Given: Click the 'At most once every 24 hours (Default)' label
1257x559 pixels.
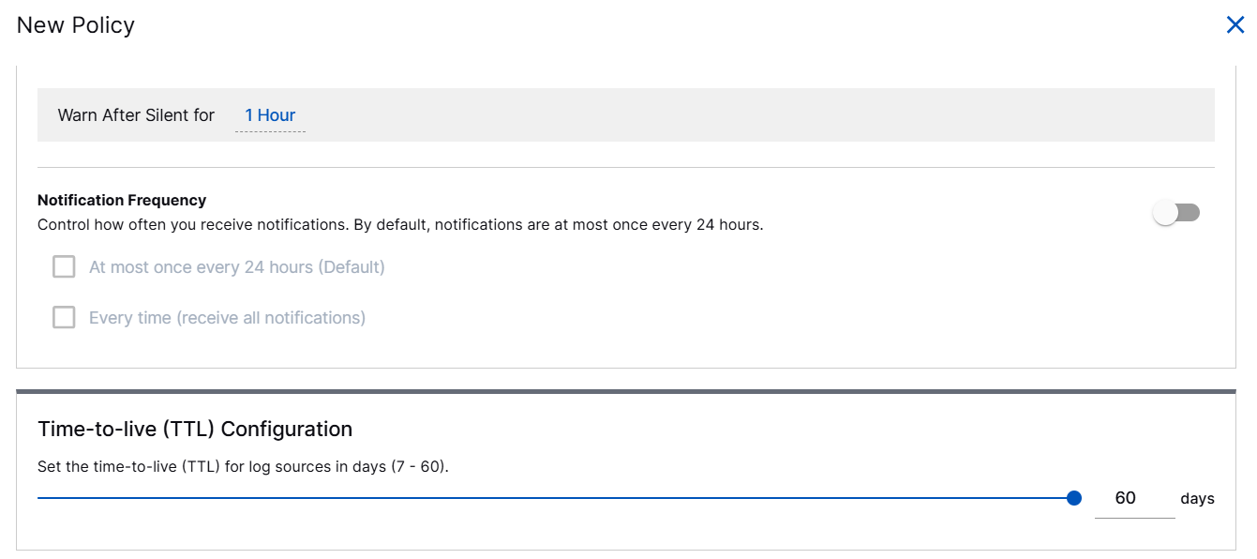Looking at the screenshot, I should 237,267.
